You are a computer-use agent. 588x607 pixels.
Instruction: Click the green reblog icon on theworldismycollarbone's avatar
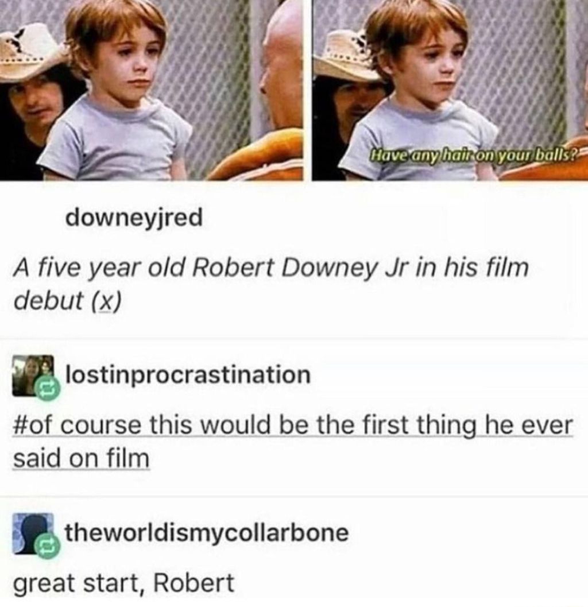[47, 547]
